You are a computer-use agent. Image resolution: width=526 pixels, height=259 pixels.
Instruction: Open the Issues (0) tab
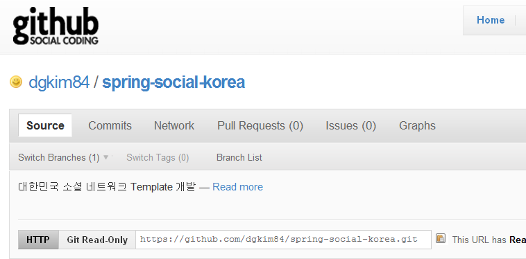[351, 126]
